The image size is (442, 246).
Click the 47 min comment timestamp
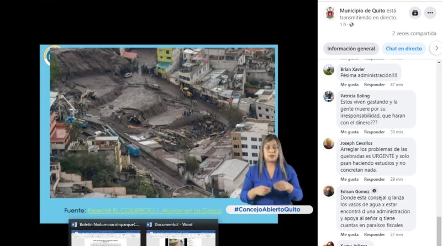(396, 85)
